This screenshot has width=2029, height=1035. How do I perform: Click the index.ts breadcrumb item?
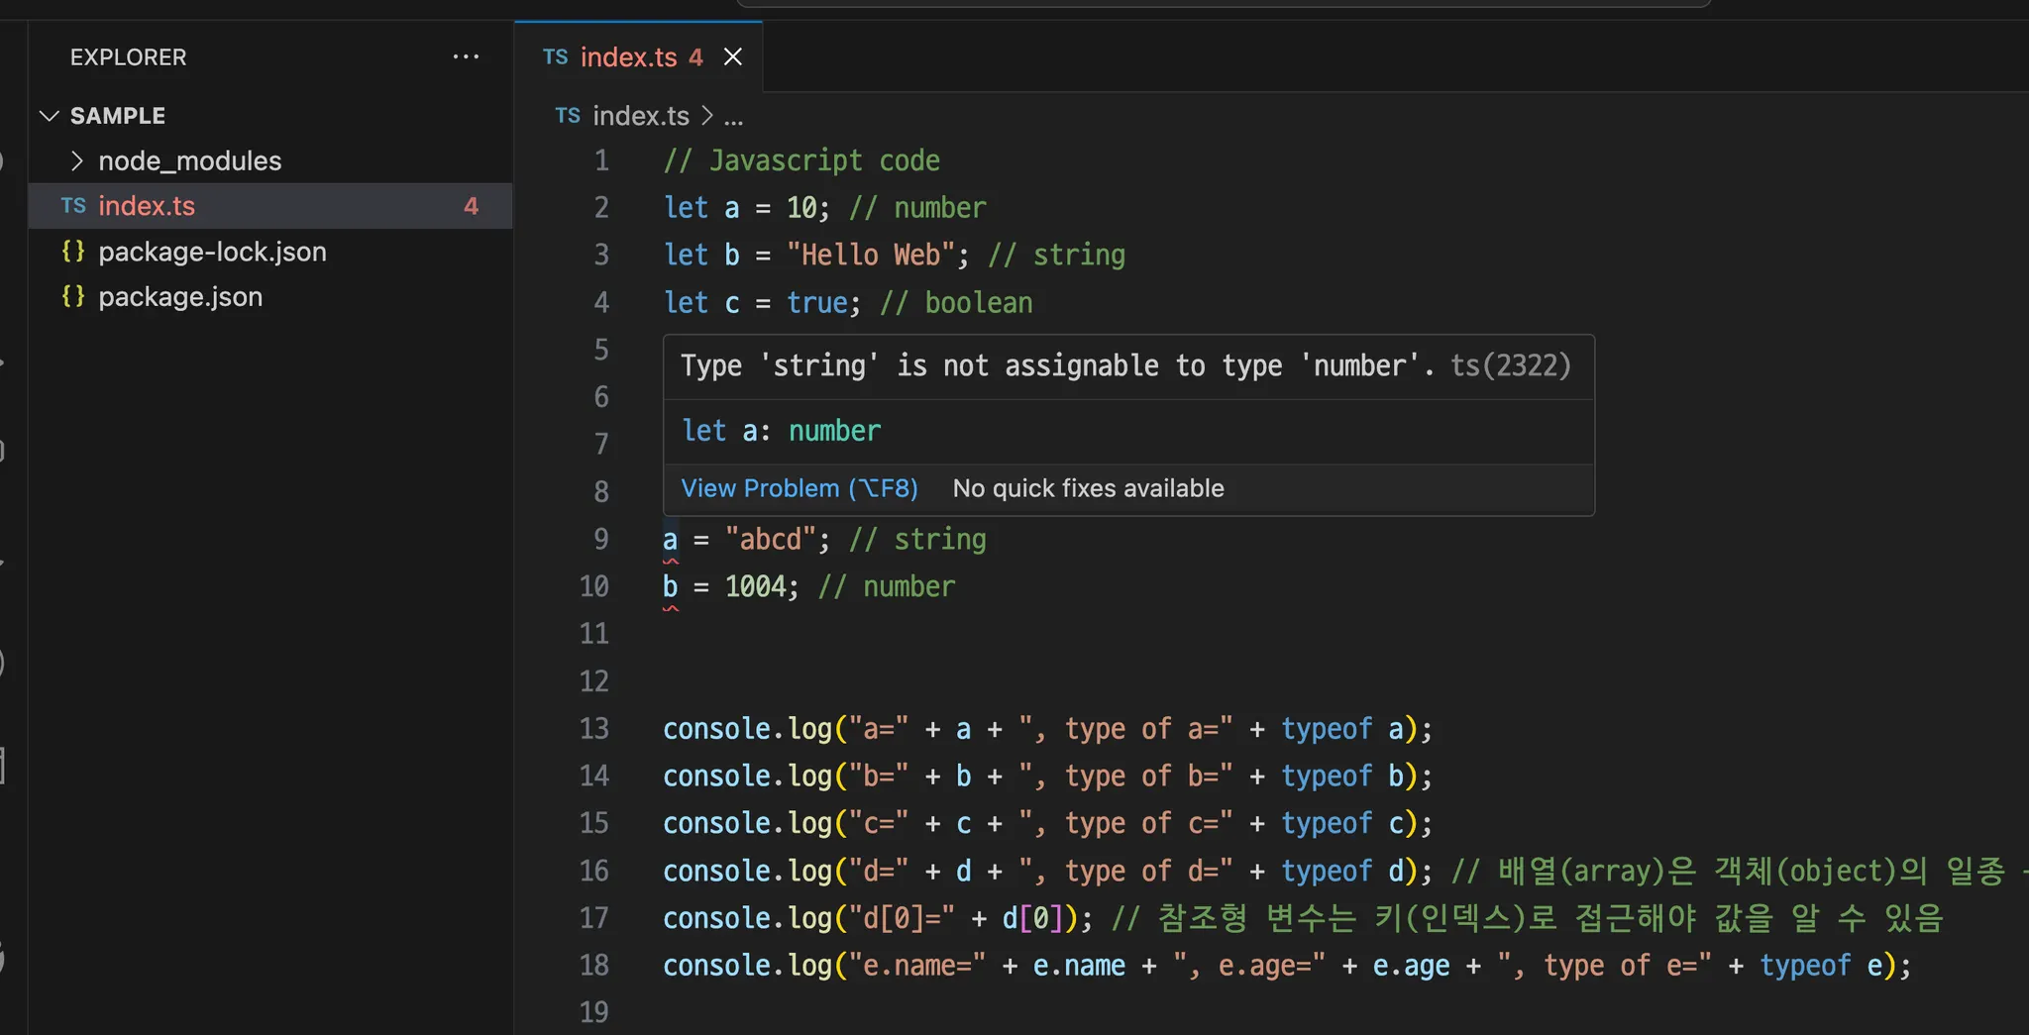[x=640, y=116]
